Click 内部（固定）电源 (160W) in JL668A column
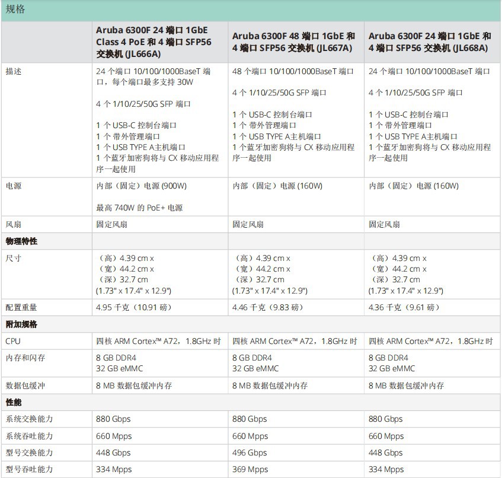 click(x=414, y=186)
